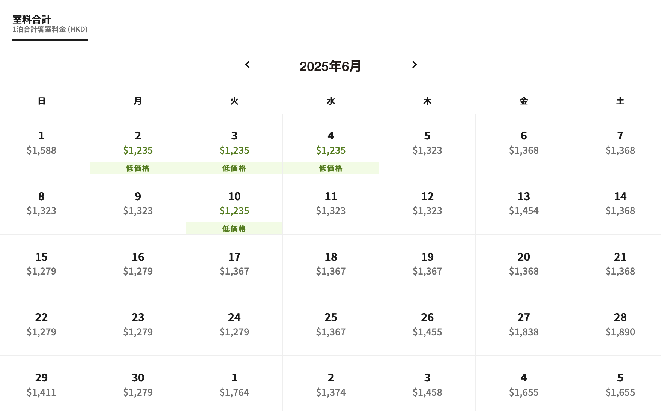Click the 2025年6月 month heading
Screen dimensions: 661x411
[330, 66]
